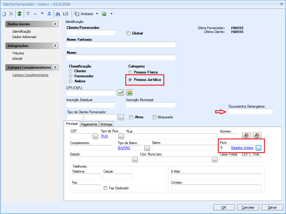Viewport: 286px width, 214px height.
Task: Collapse the Integrações section
Action: [x=55, y=45]
